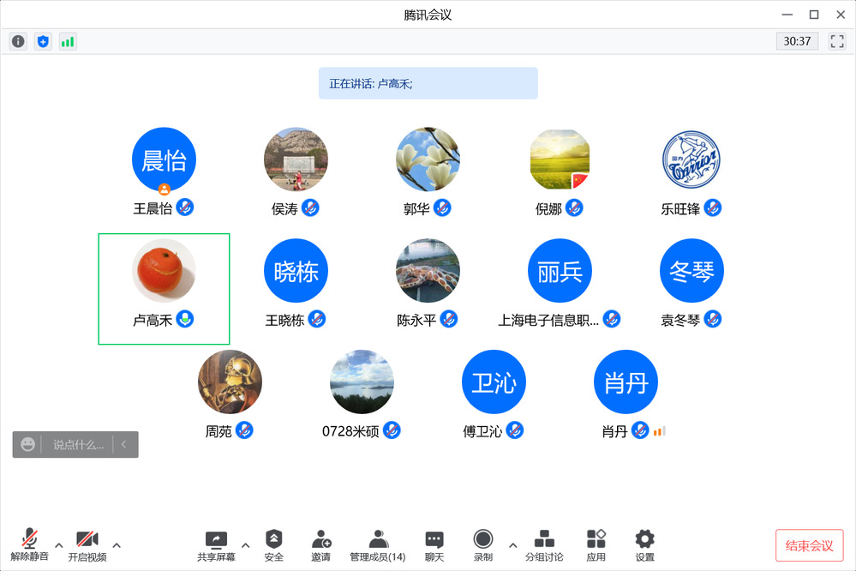The image size is (856, 571).
Task: Click the 邀请 invite icon
Action: point(321,545)
